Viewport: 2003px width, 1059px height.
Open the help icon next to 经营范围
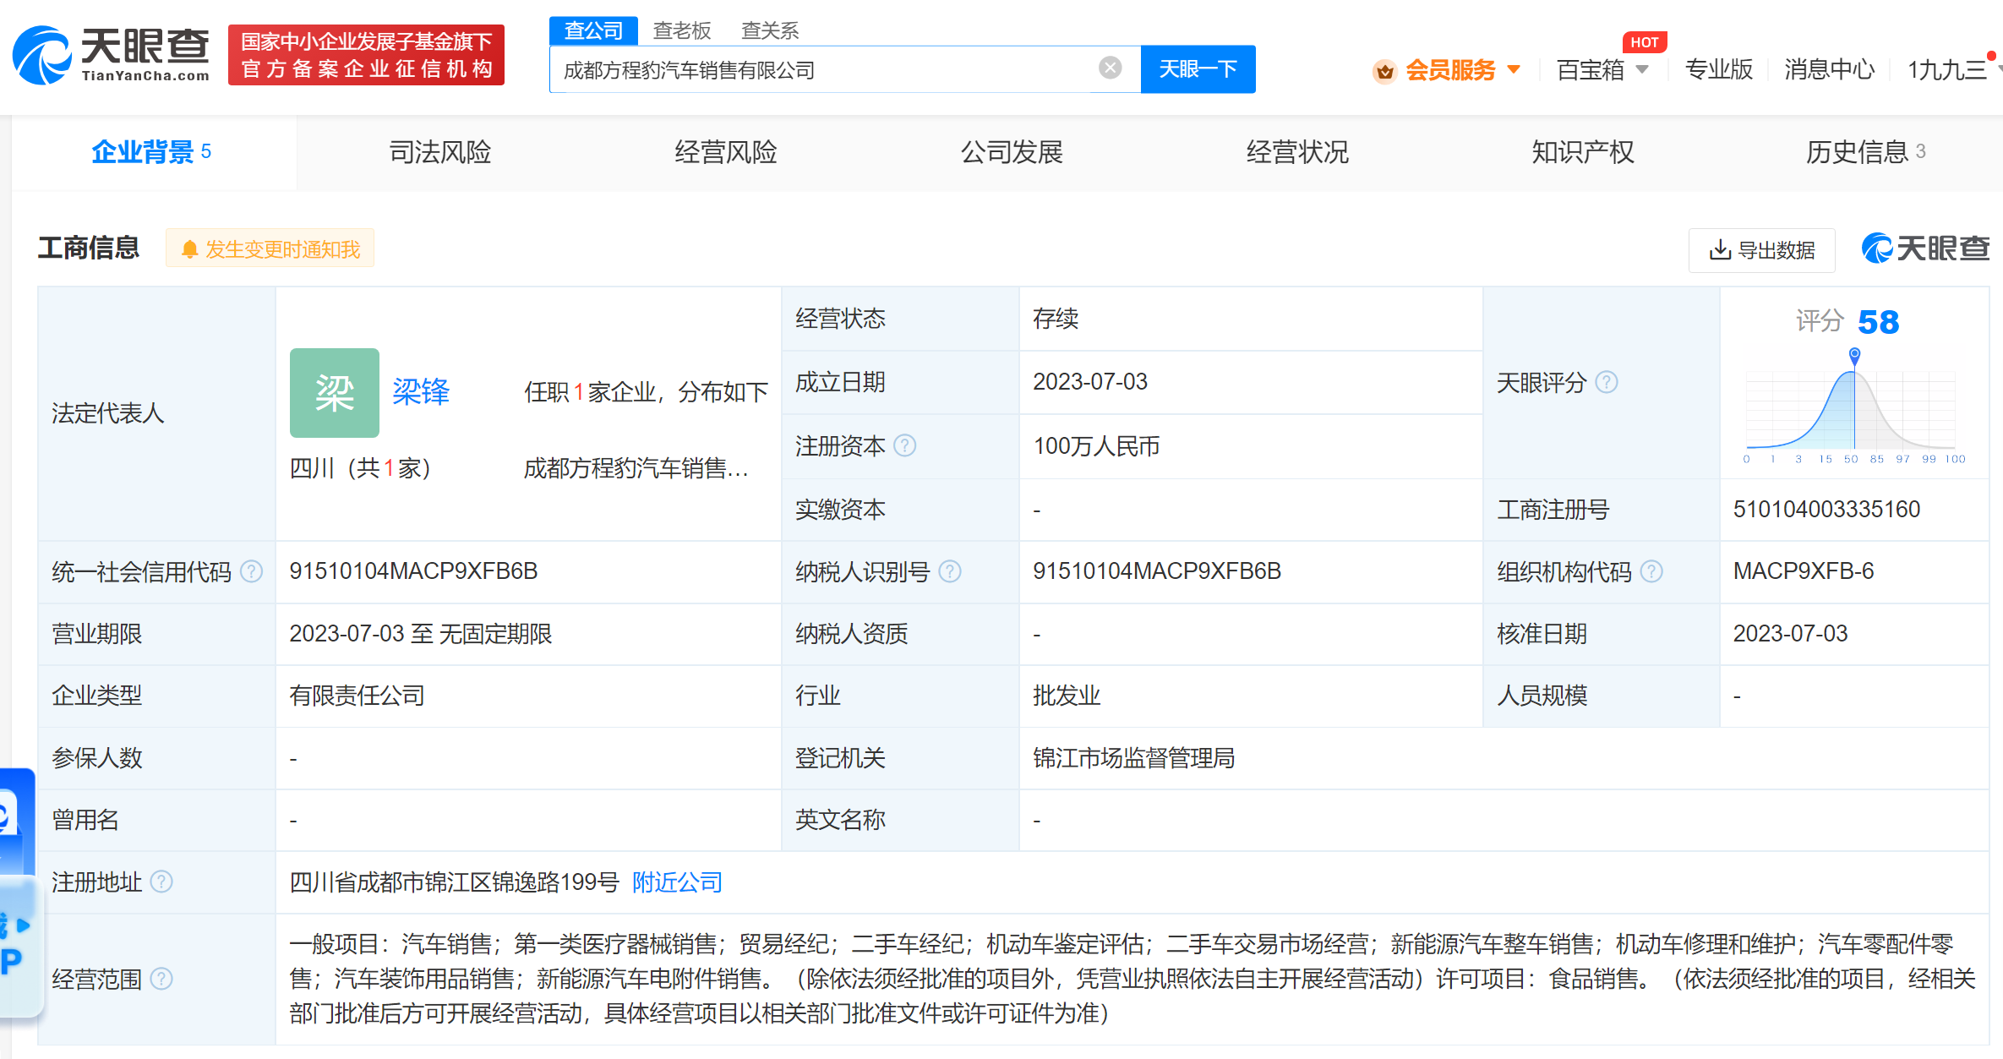(x=161, y=979)
